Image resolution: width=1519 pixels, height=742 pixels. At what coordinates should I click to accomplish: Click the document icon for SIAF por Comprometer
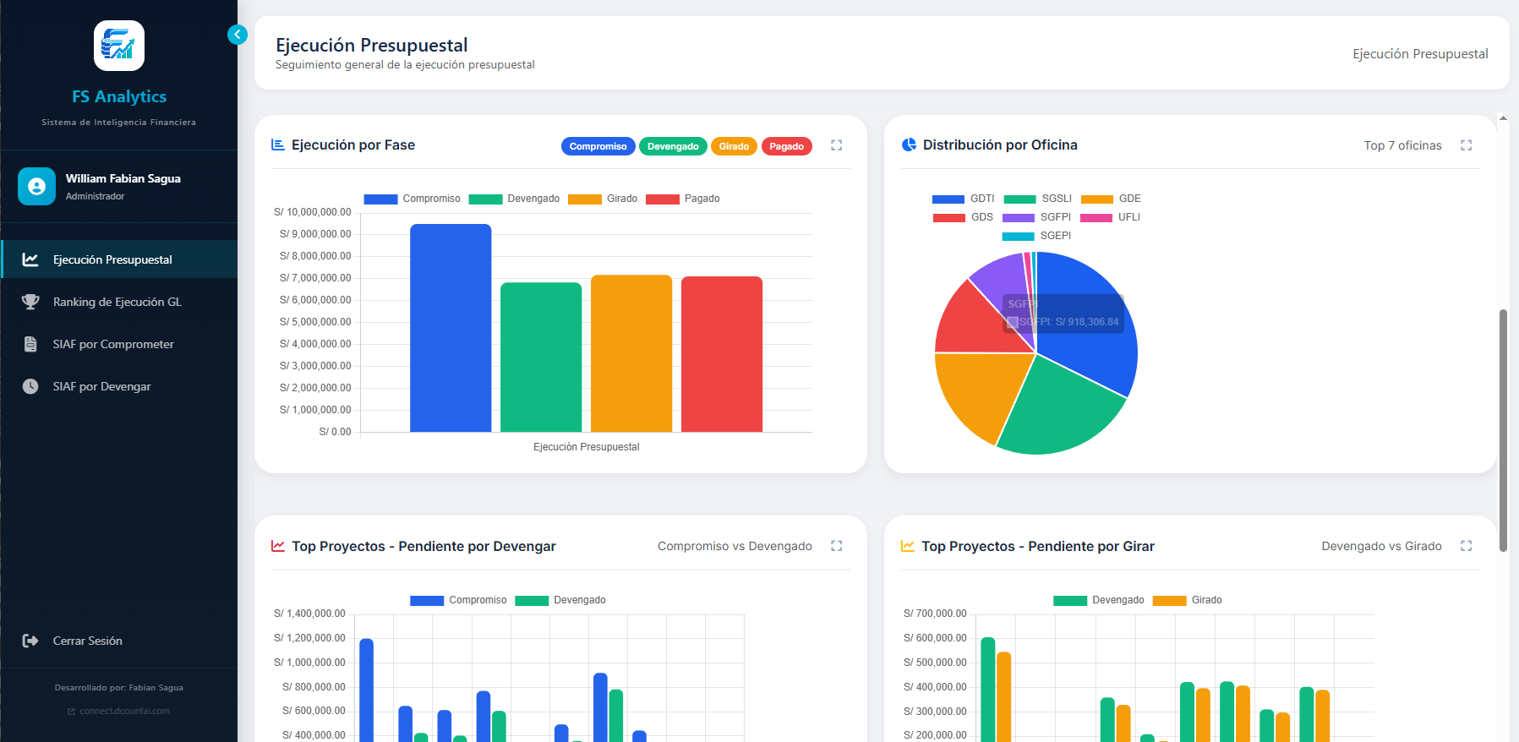coord(30,344)
